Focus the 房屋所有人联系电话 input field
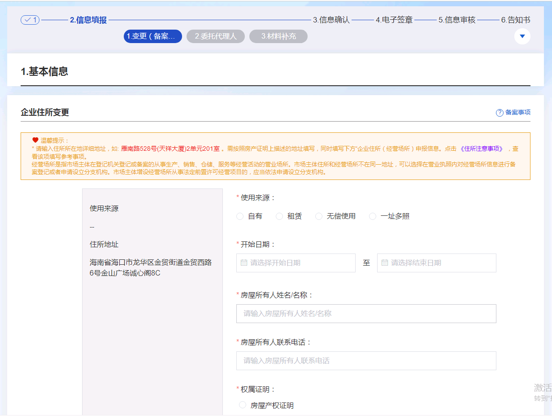This screenshot has width=552, height=420. pos(366,361)
